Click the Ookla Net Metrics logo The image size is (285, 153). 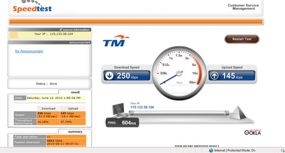tap(253, 132)
